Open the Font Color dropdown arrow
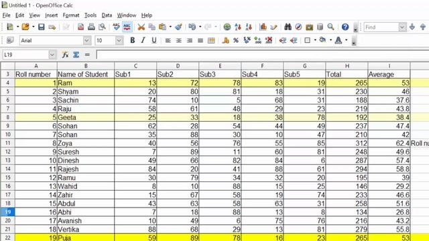Viewport: 429px width, 241px height. tap(346, 40)
